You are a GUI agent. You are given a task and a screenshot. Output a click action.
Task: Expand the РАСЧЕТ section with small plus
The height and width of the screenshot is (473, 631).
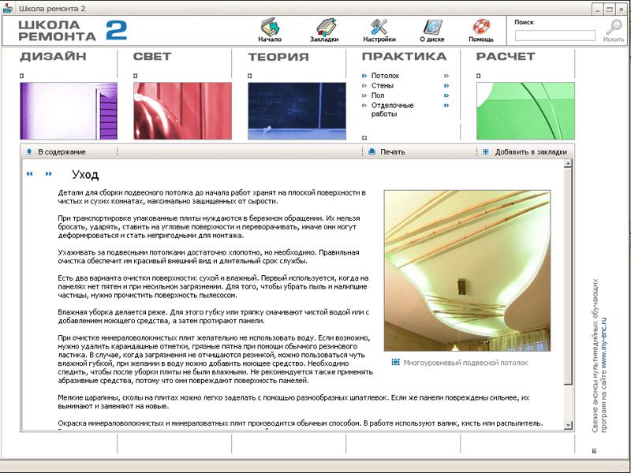[x=478, y=76]
